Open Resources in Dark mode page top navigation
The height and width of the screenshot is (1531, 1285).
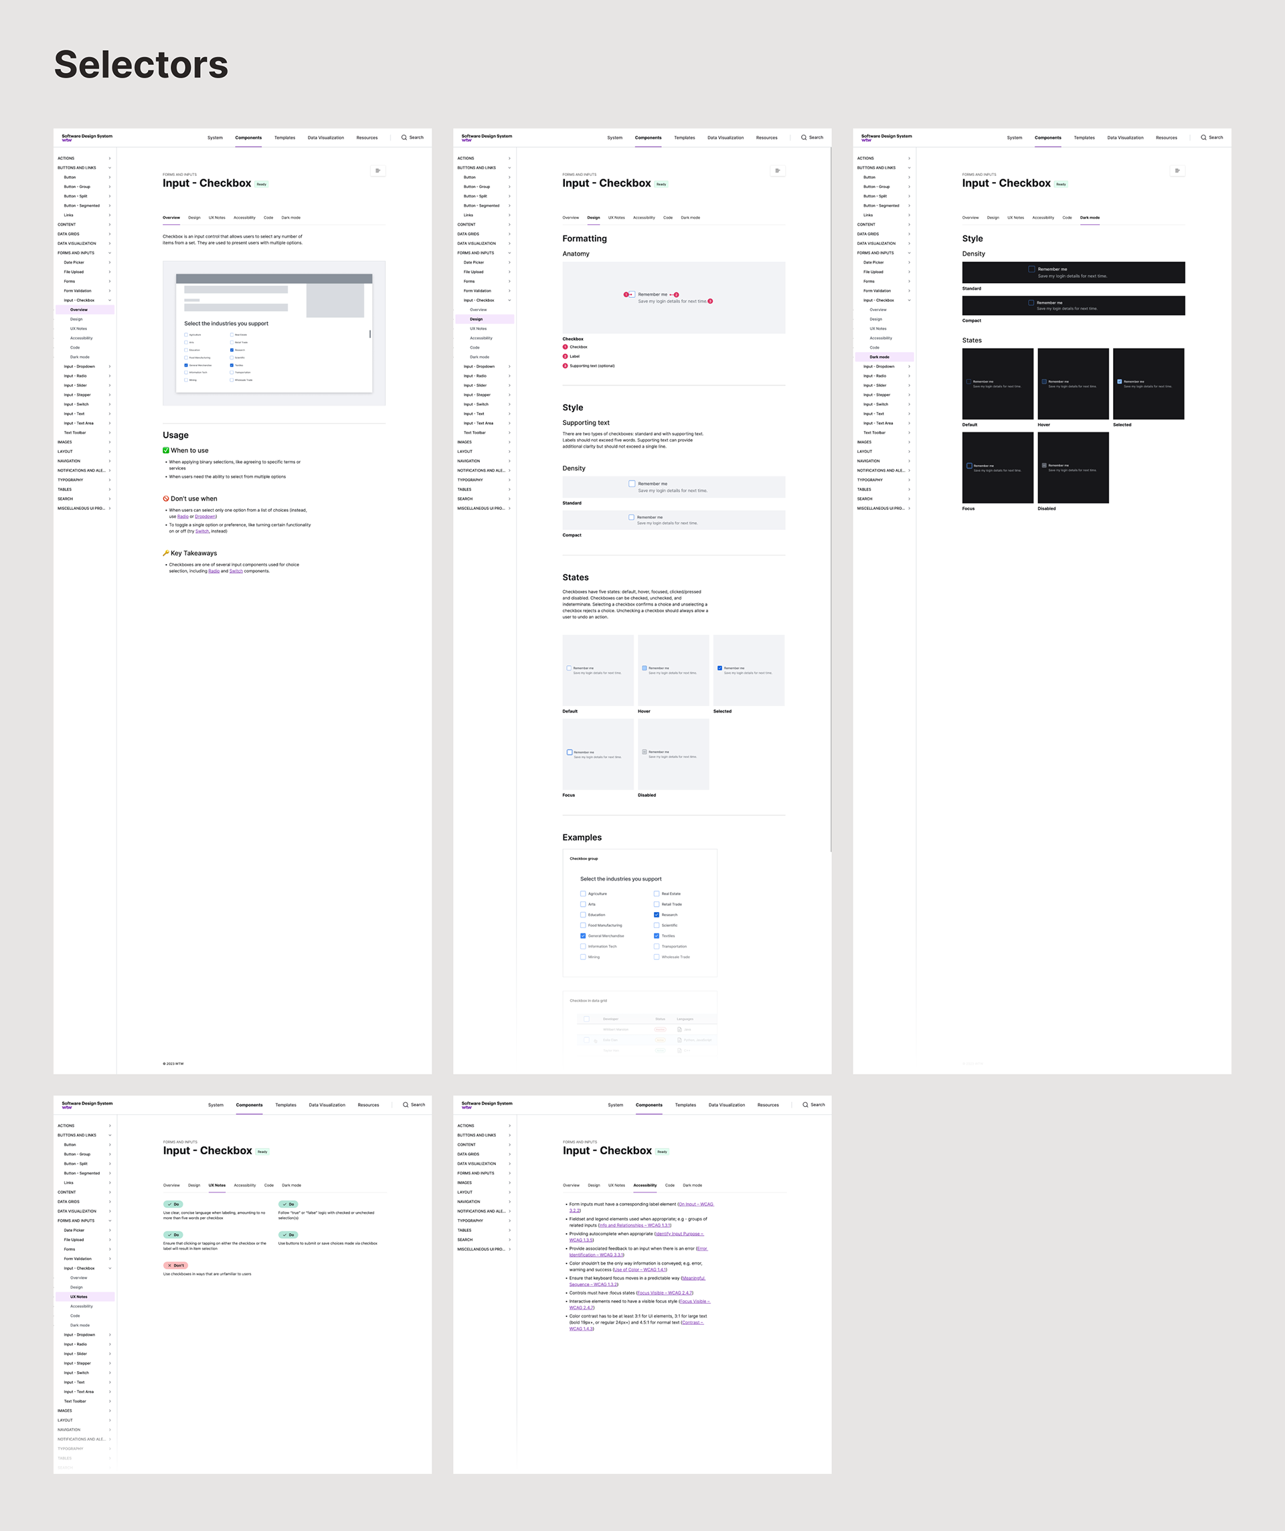click(1166, 138)
